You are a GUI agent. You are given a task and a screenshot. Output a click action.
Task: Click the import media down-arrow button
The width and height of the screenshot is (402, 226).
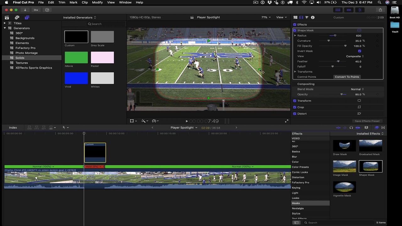coord(25,10)
